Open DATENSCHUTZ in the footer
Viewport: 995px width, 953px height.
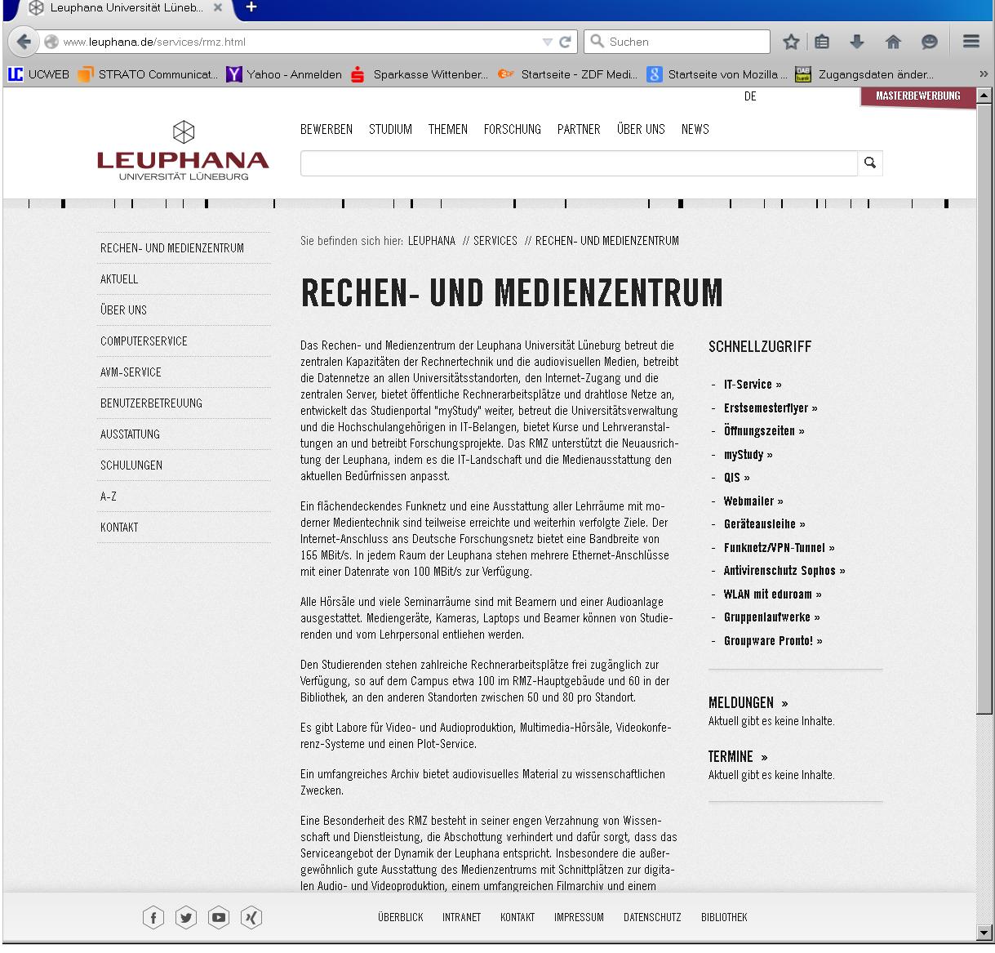(x=652, y=918)
